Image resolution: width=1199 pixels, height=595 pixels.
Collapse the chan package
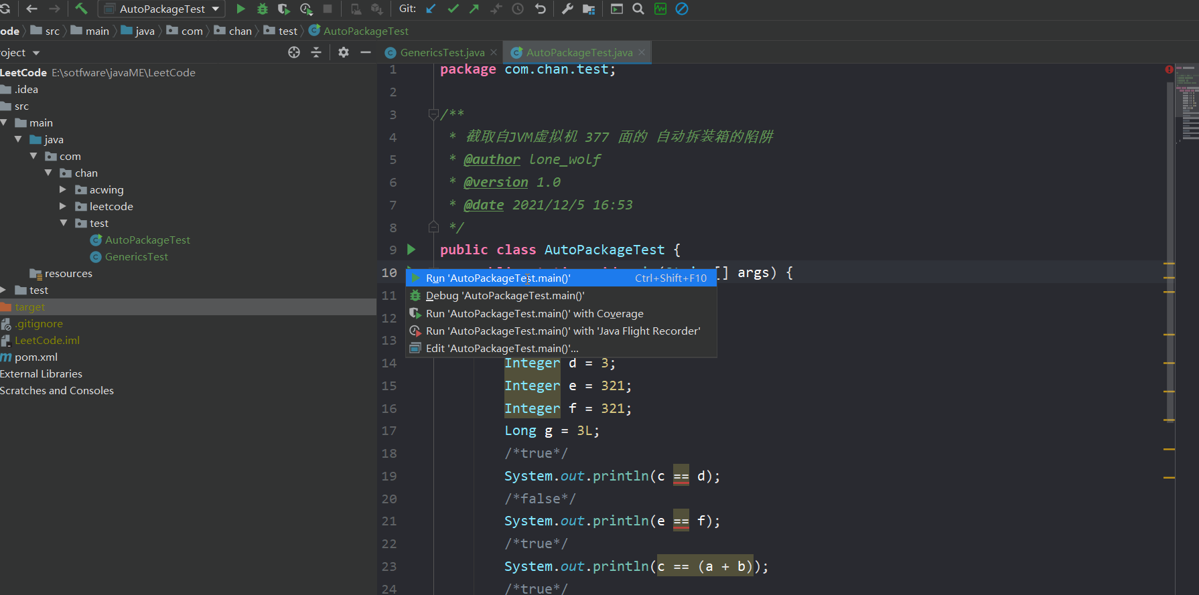click(x=48, y=173)
